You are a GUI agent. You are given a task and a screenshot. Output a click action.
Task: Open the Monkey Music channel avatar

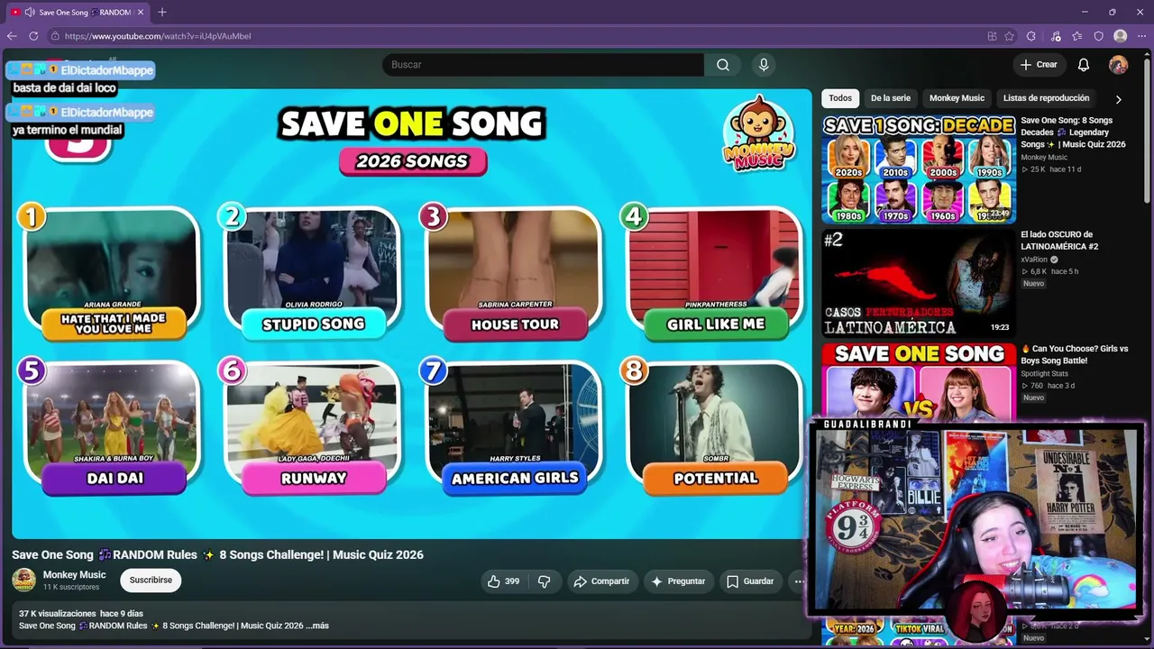point(23,580)
